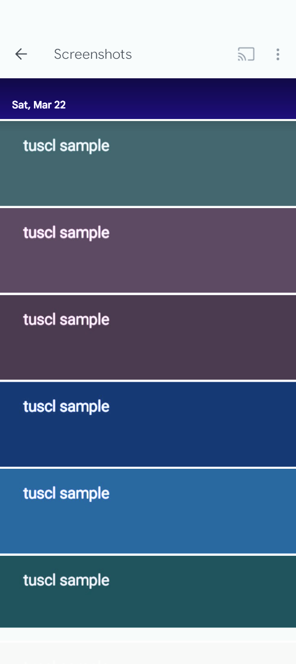Click 'tuscl sample' text on gray-teal card
The height and width of the screenshot is (664, 296).
click(x=66, y=146)
